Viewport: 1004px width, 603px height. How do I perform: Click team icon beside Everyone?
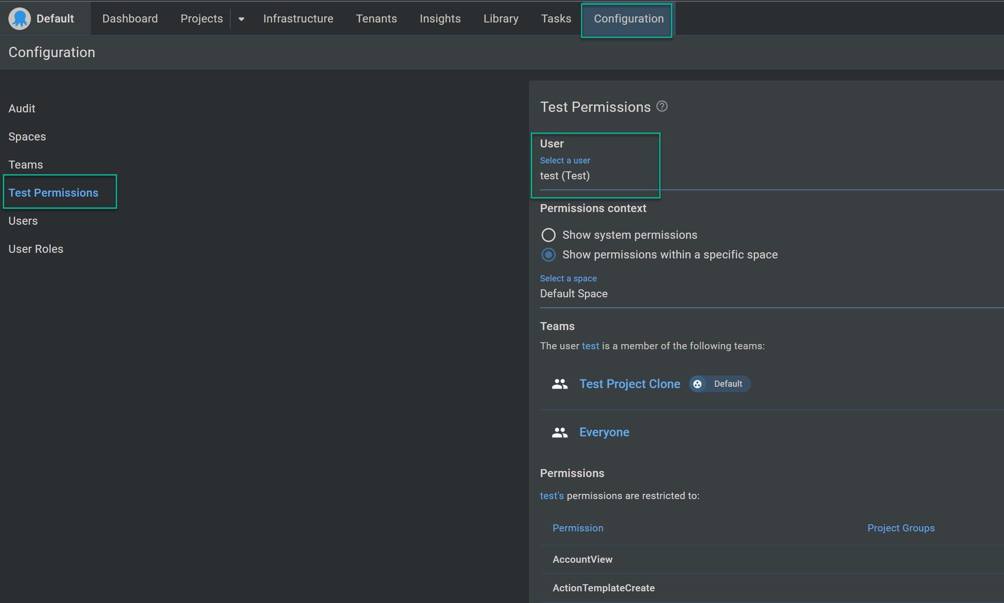click(x=559, y=432)
